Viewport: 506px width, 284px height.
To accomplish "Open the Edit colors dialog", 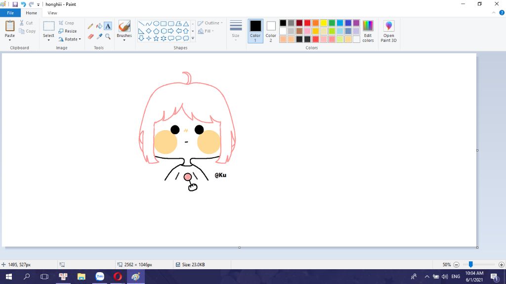I will (368, 31).
